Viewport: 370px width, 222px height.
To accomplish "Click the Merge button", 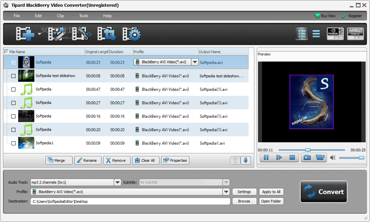I will [x=59, y=160].
